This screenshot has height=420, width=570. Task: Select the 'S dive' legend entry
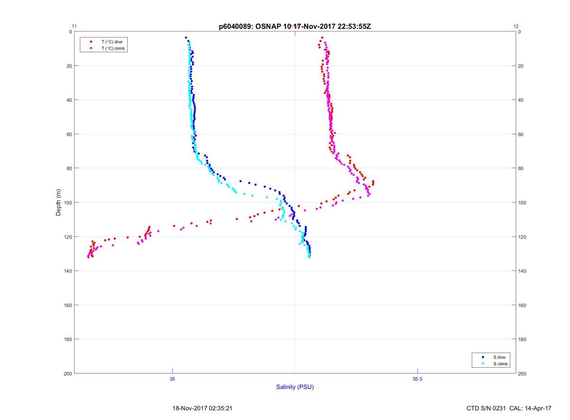[499, 357]
